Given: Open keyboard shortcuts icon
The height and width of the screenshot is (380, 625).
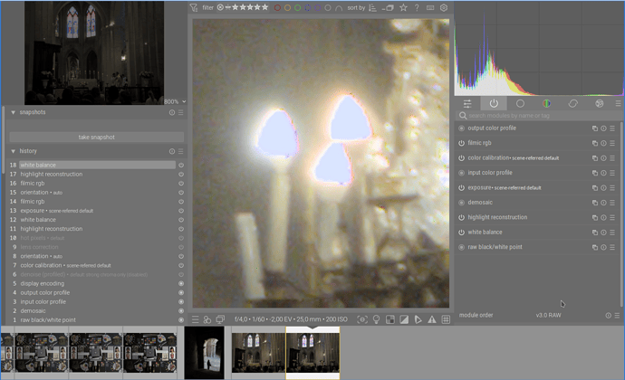Looking at the screenshot, I should point(430,7).
